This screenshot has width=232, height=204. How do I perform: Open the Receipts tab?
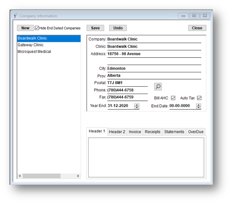pos(153,132)
